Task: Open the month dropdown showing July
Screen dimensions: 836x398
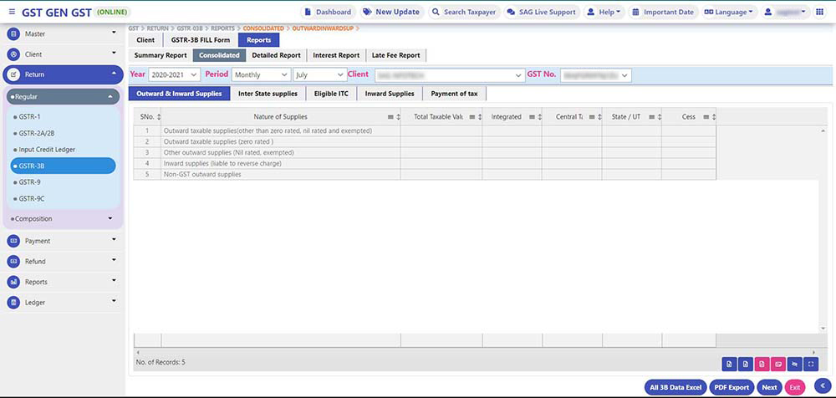Action: (x=319, y=75)
